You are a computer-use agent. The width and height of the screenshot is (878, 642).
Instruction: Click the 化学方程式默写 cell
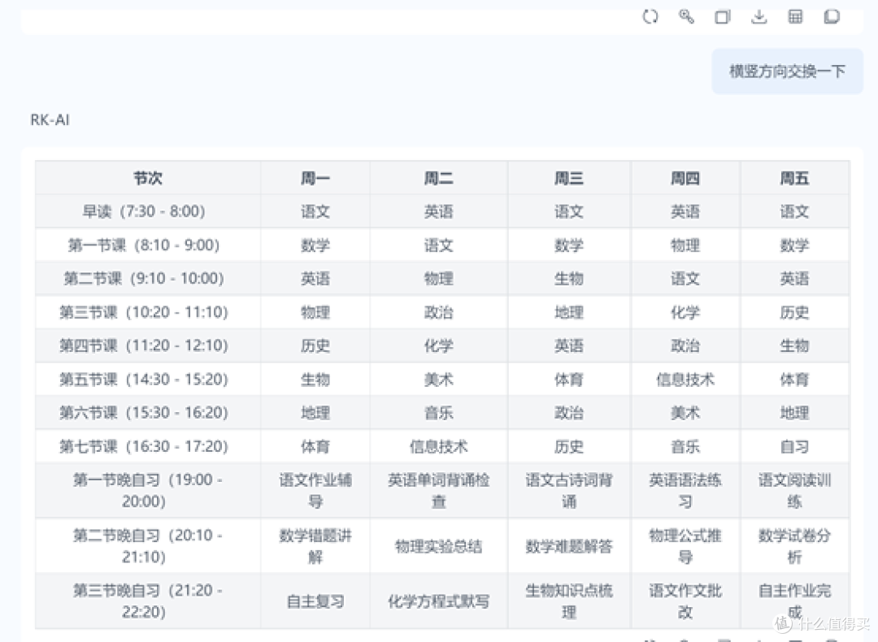click(438, 601)
